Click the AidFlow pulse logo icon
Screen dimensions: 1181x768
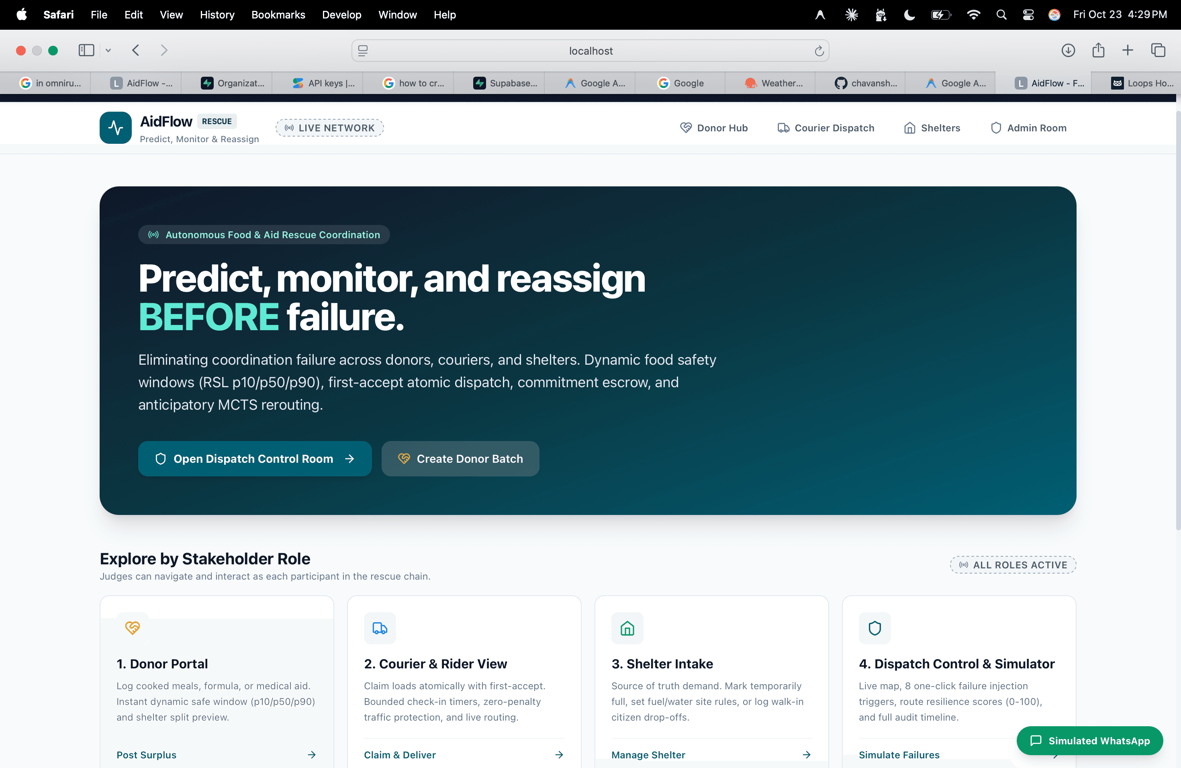[116, 127]
